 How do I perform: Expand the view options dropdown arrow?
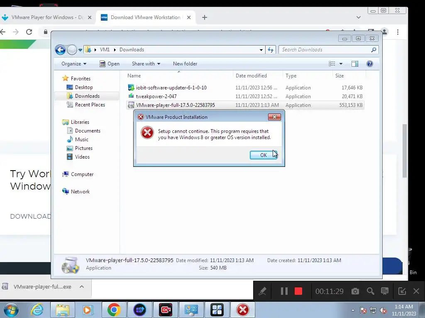(341, 64)
